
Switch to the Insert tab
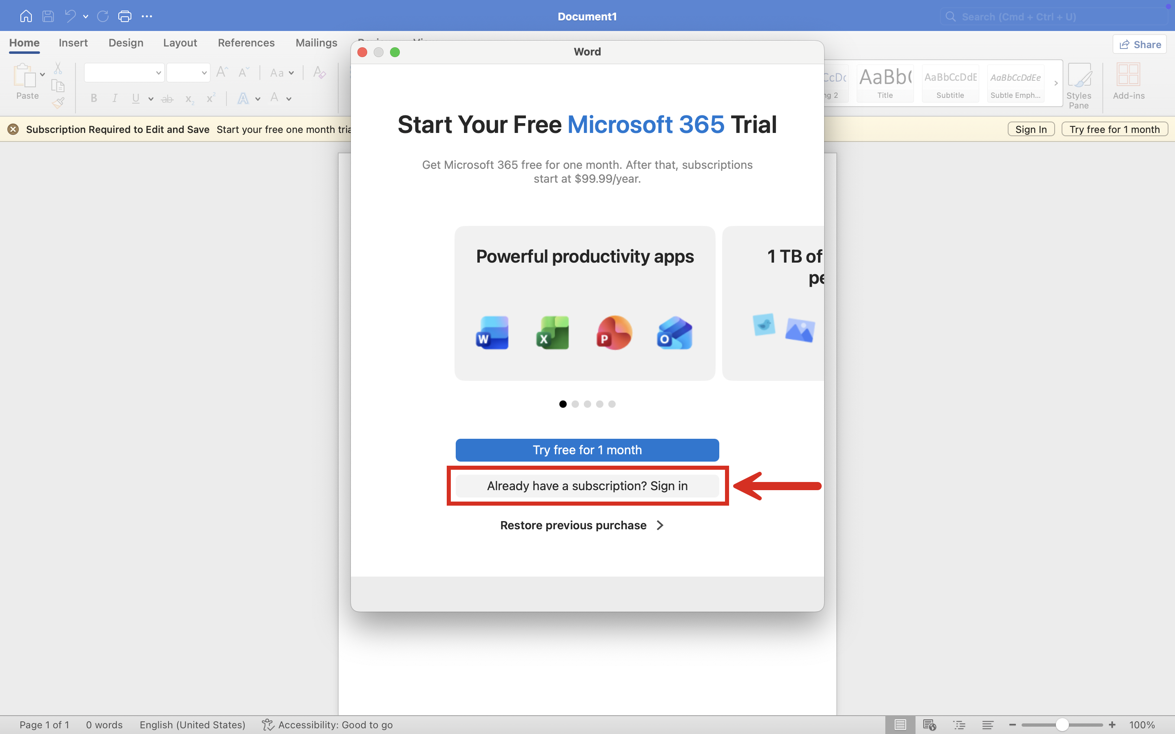point(73,43)
